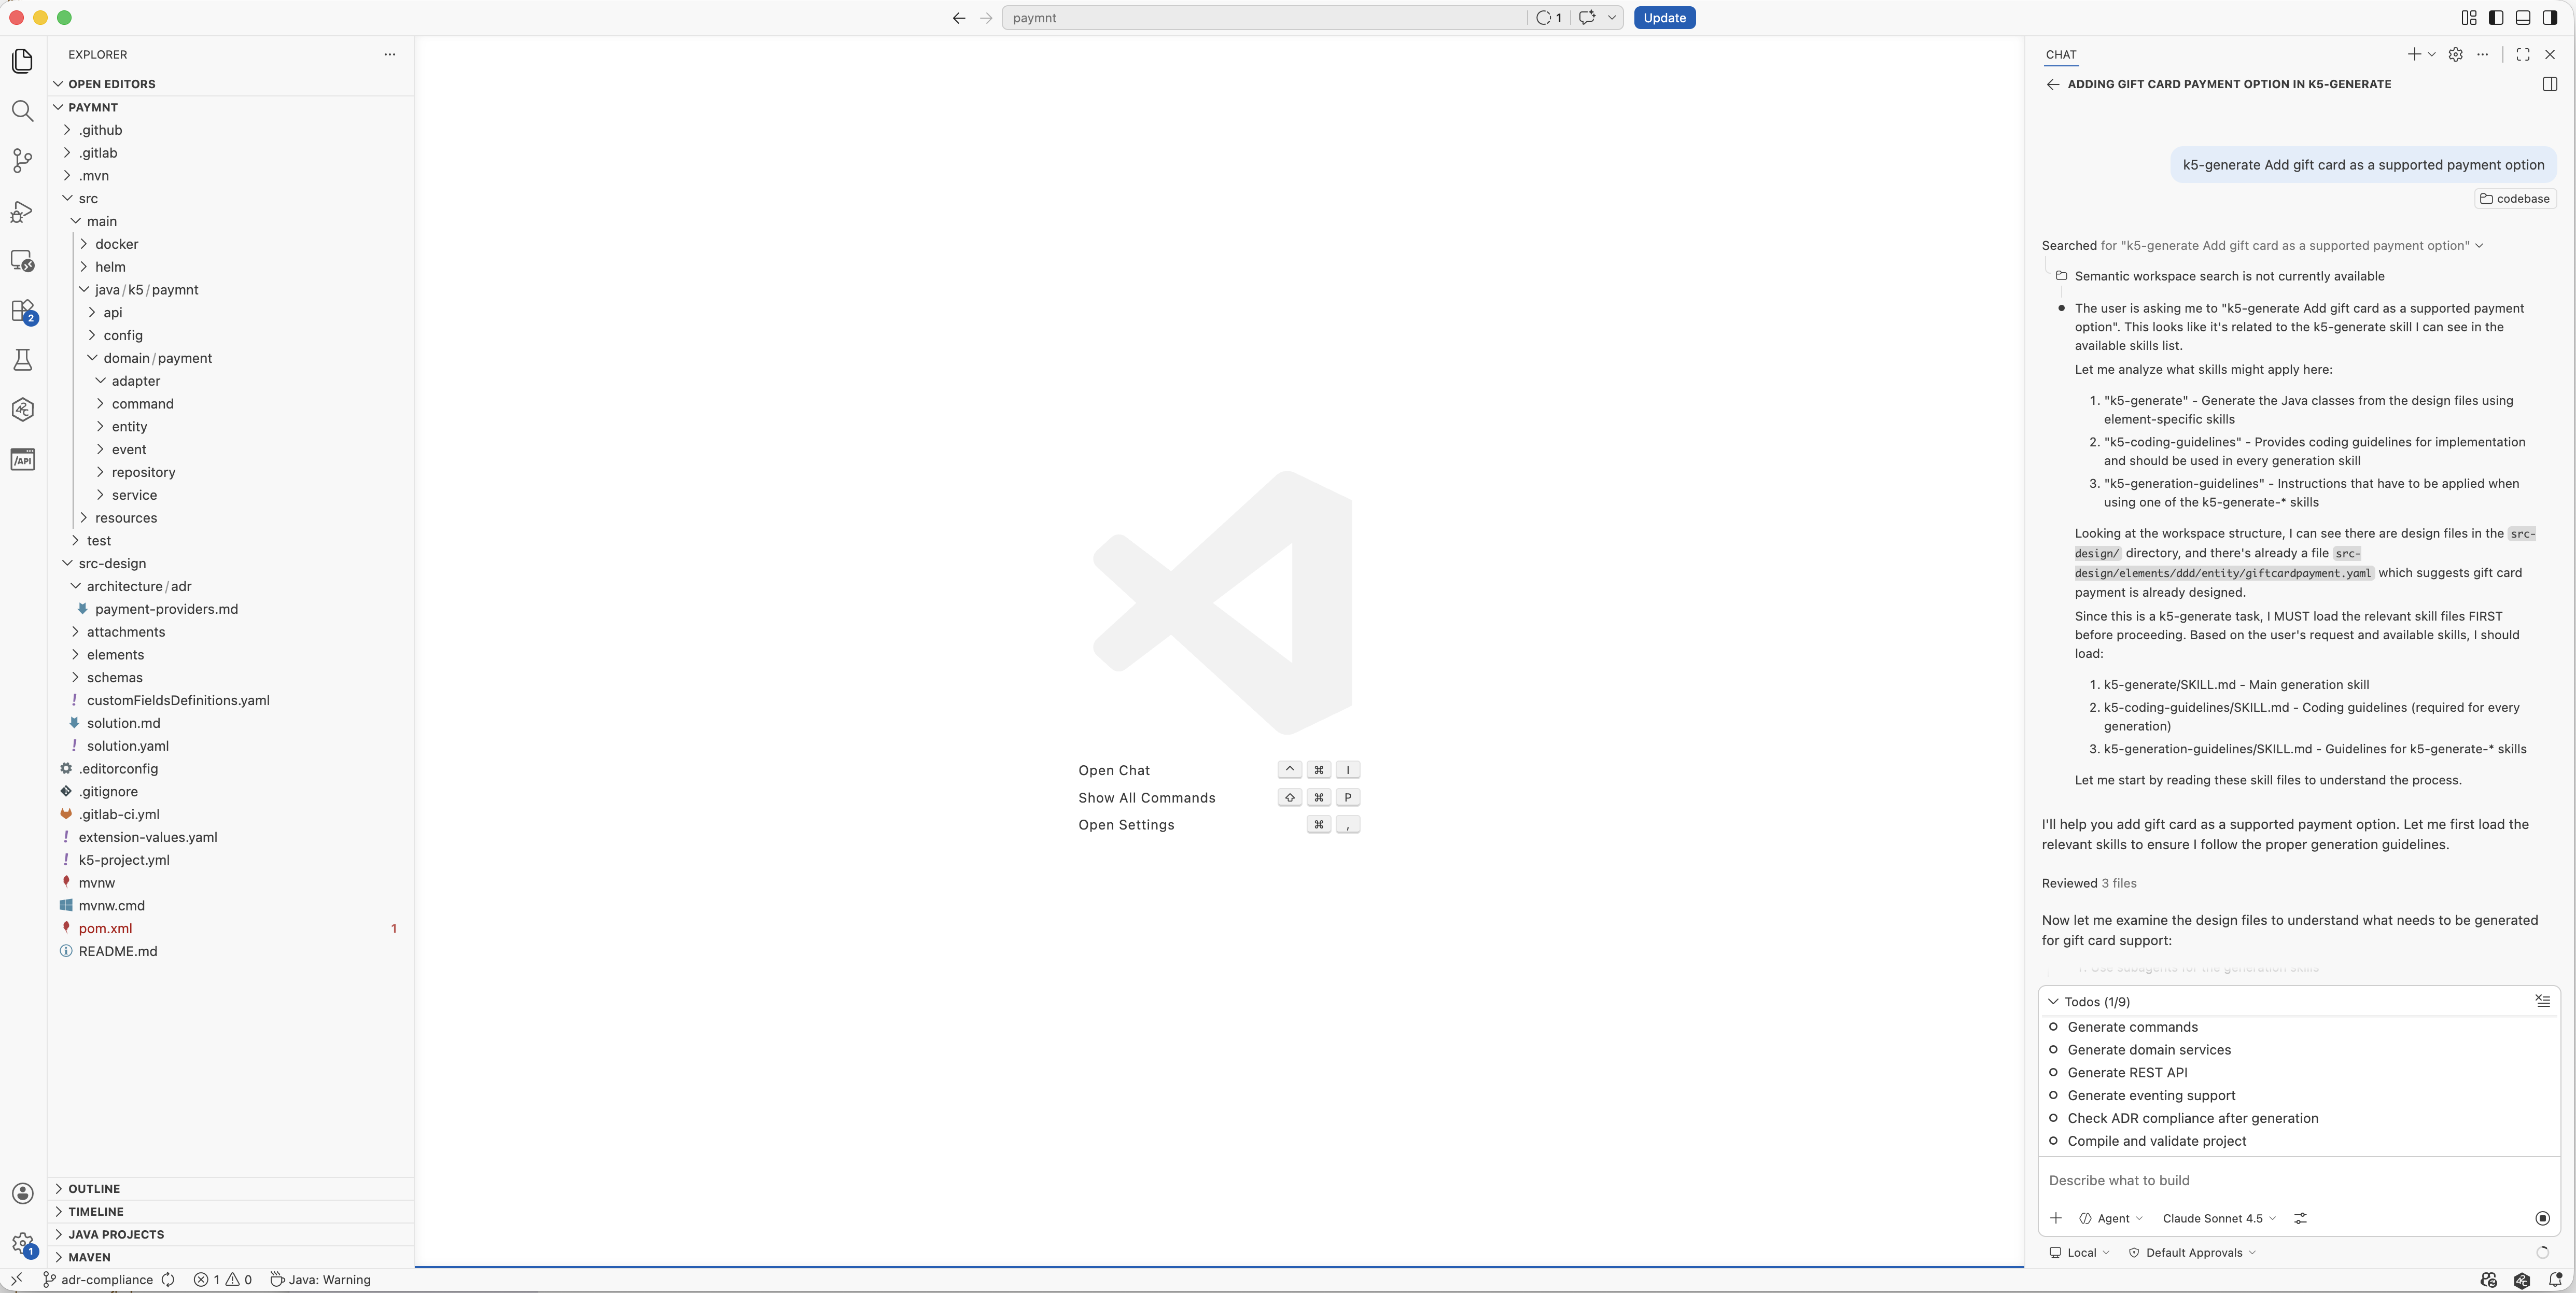Clear all todos icon in Todos header

click(2542, 1001)
